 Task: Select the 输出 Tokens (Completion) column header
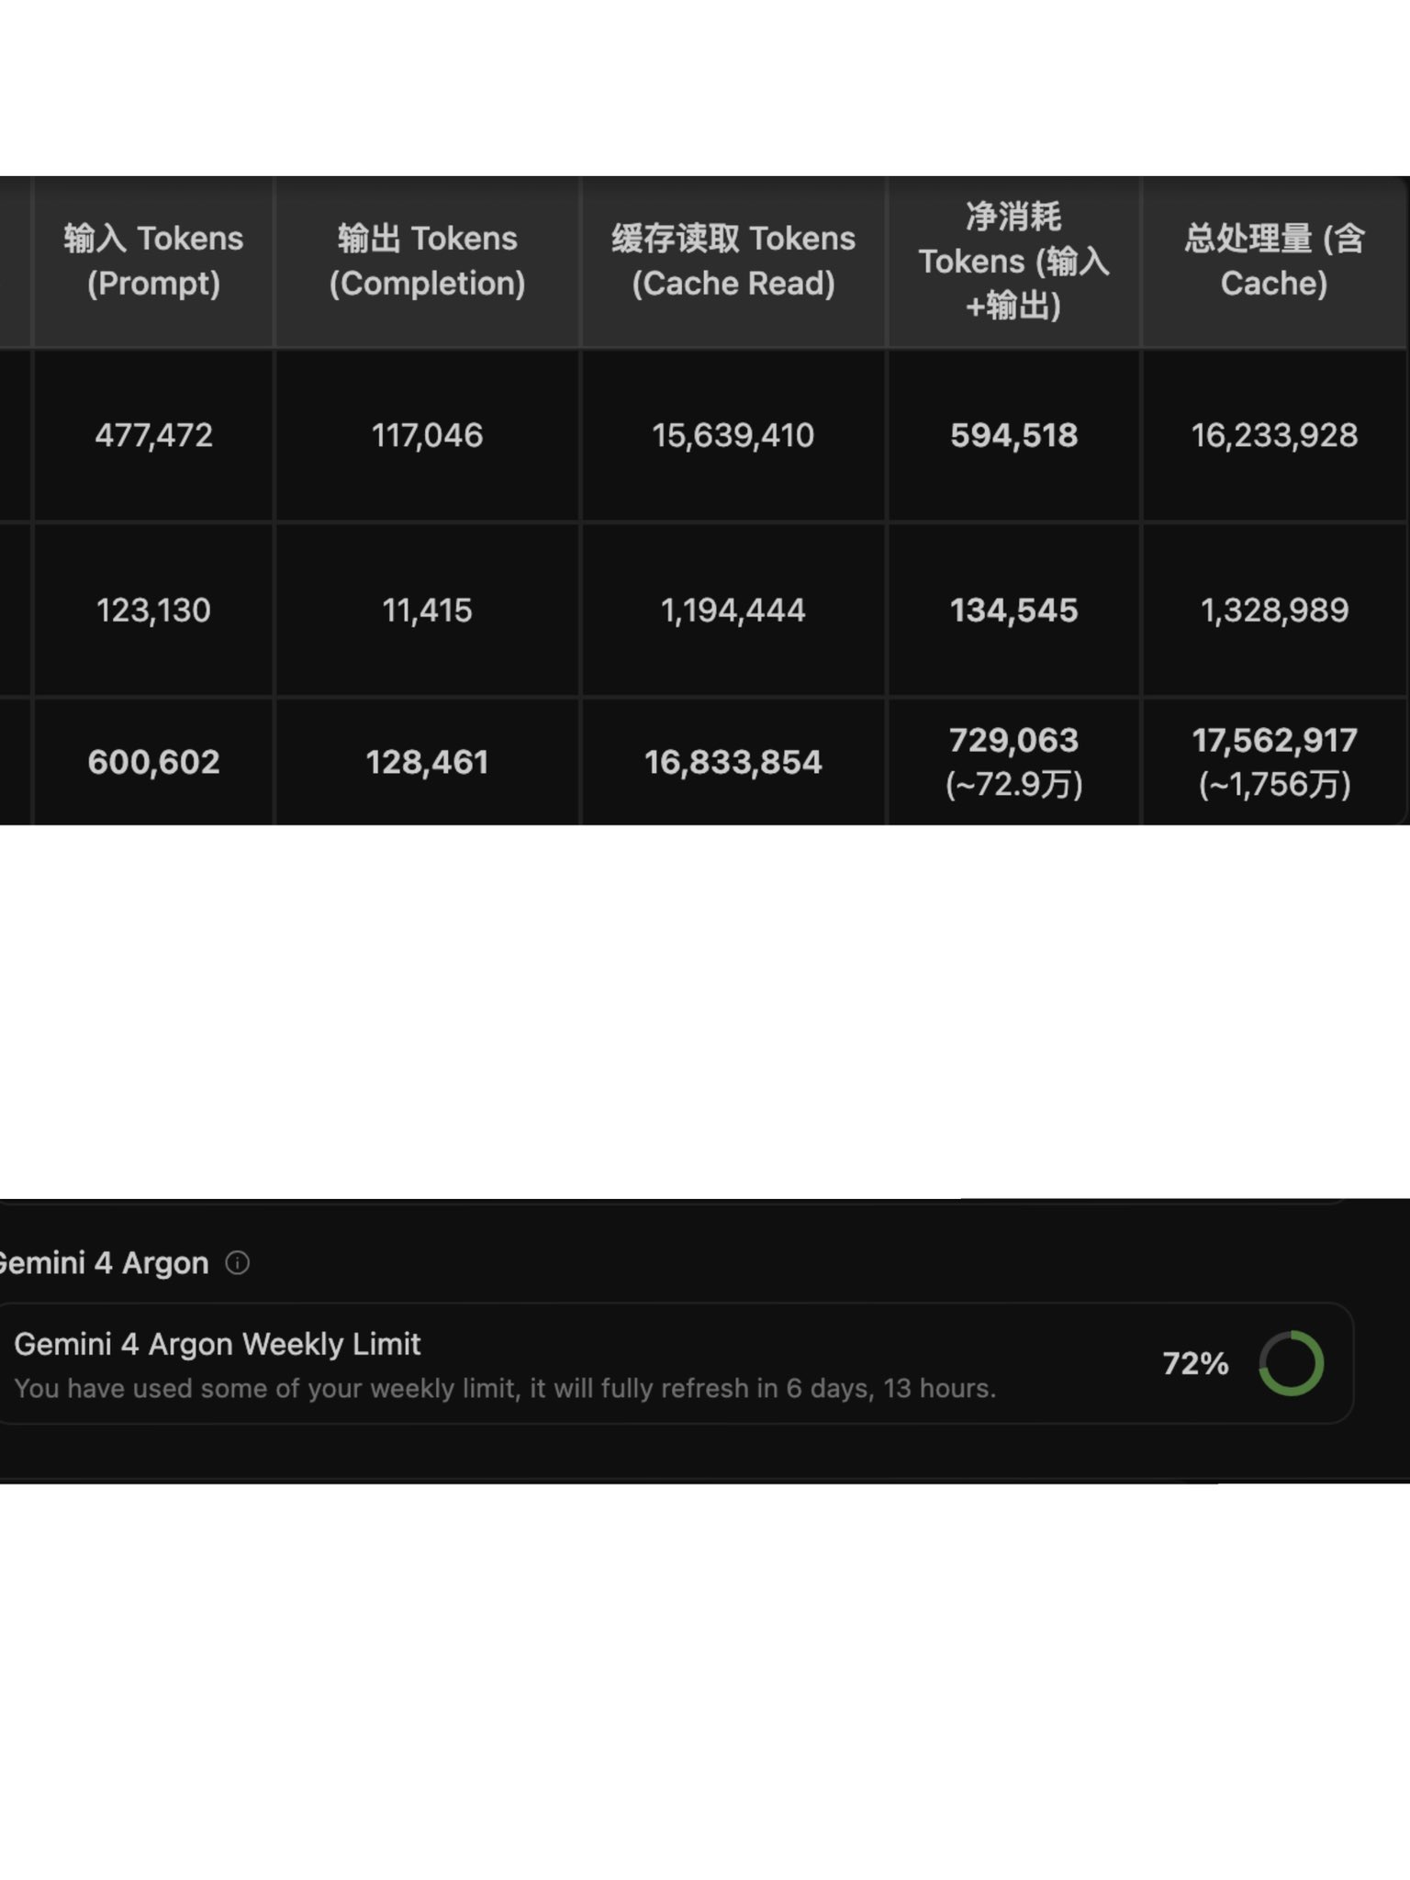click(427, 262)
